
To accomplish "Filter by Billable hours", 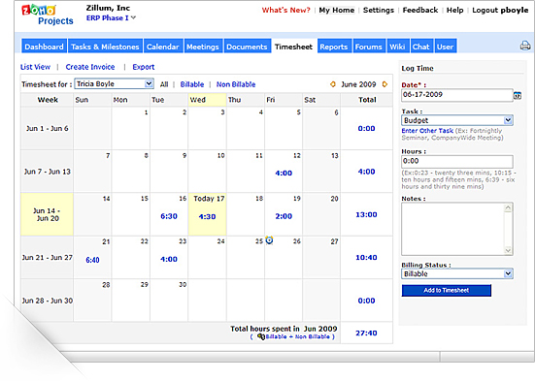I will (192, 84).
